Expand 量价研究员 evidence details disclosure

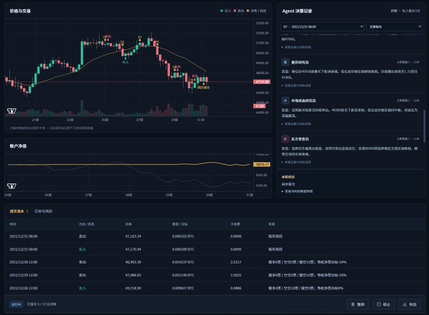[297, 86]
